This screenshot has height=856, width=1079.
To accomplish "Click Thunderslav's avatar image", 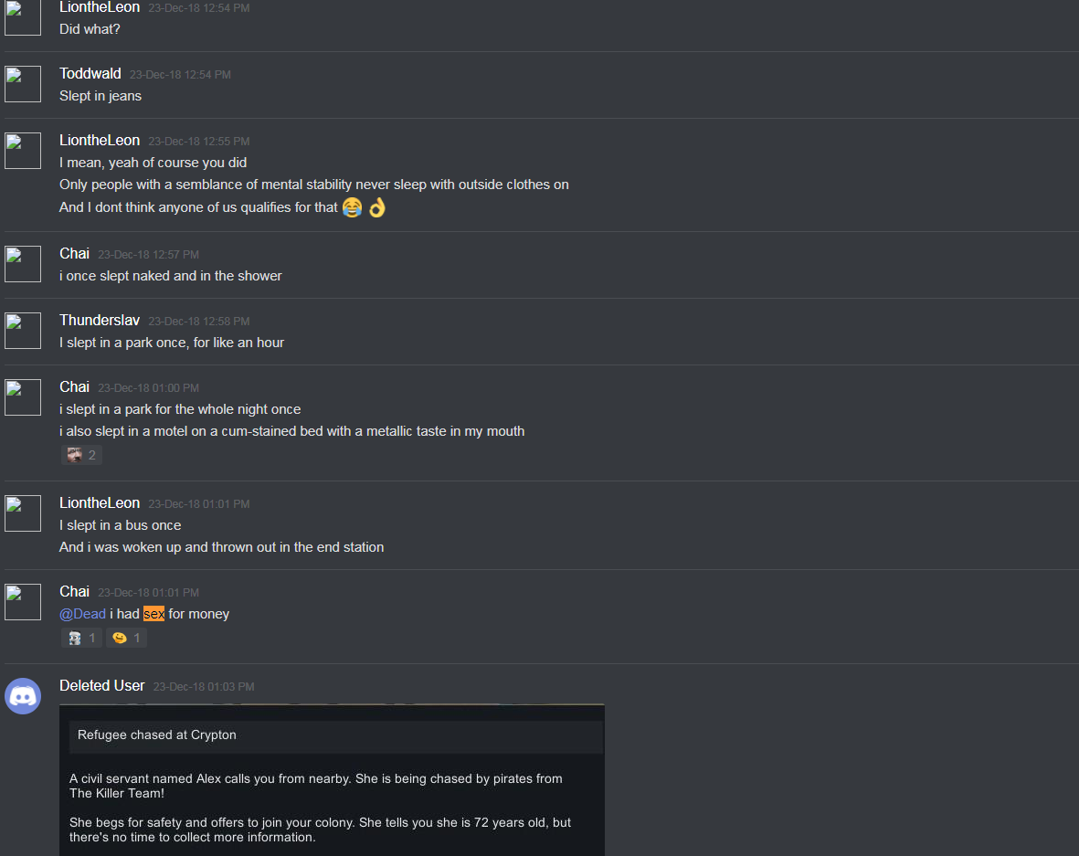I will pos(23,331).
